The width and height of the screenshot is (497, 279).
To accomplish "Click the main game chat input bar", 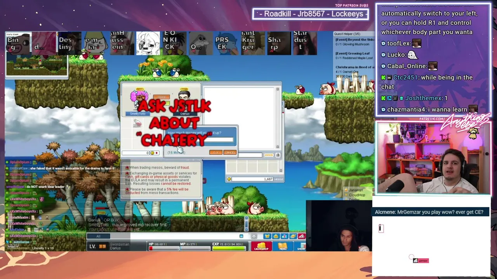I will (175, 236).
